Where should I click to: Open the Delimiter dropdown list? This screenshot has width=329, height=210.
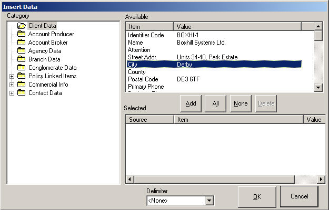pyautogui.click(x=210, y=201)
